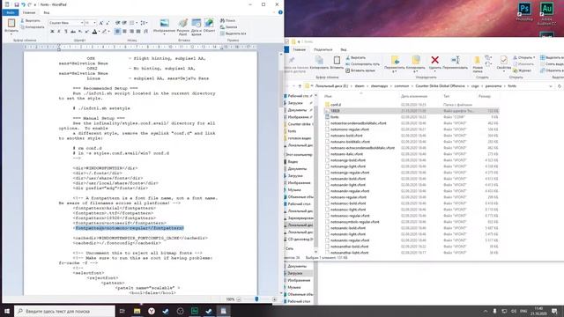Click 'common' in Explorer address path
The image size is (564, 317).
point(402,86)
